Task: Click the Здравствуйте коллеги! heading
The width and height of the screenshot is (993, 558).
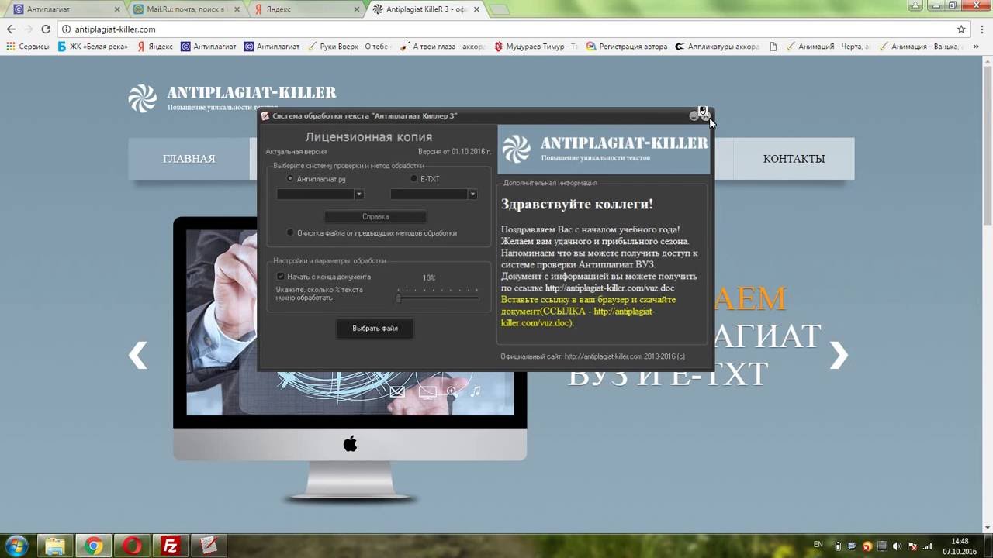Action: point(577,204)
